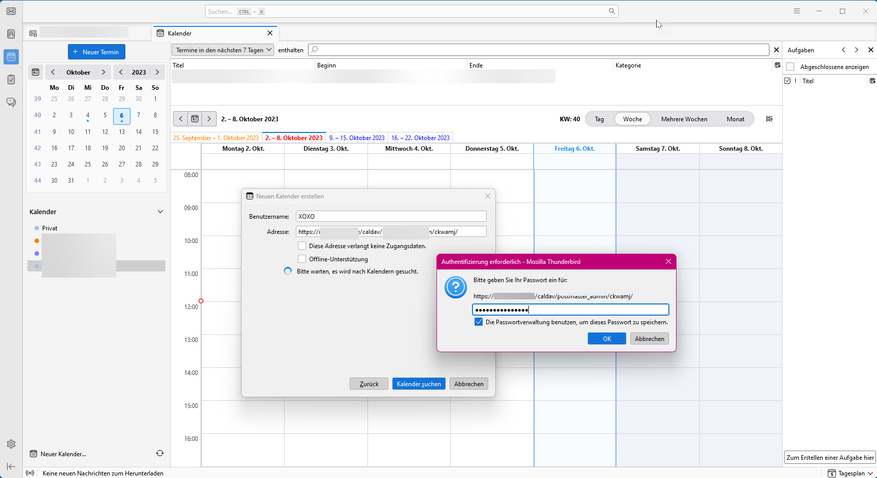Select the 9. – 15. Oktober 2023 week tab
This screenshot has width=877, height=478.
coord(357,138)
